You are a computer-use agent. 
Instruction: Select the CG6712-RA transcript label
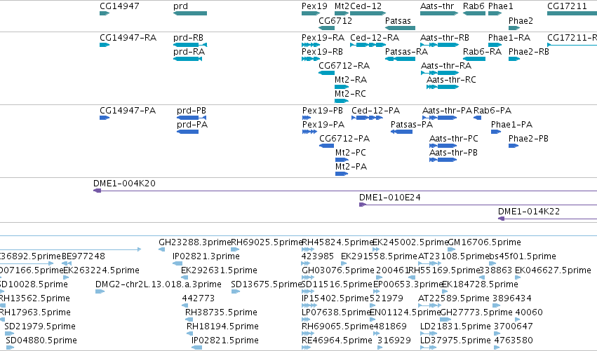point(344,66)
